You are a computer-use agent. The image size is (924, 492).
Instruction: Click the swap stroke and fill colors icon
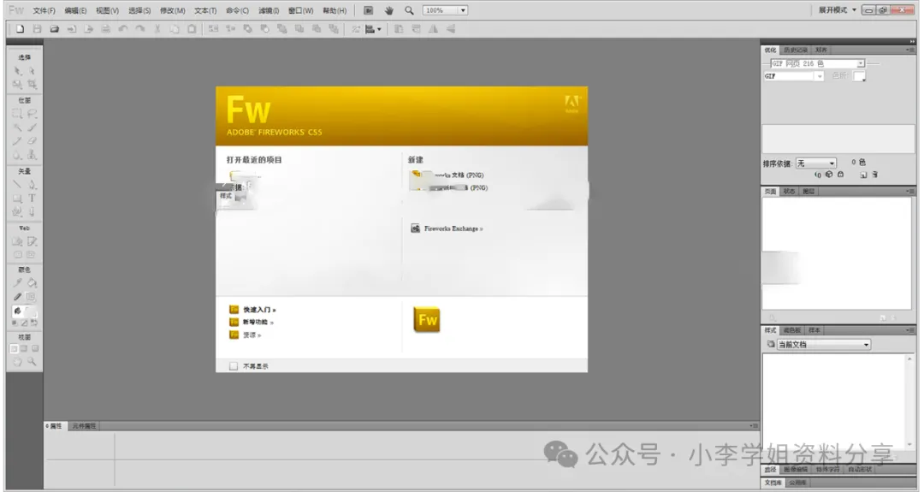click(x=34, y=323)
